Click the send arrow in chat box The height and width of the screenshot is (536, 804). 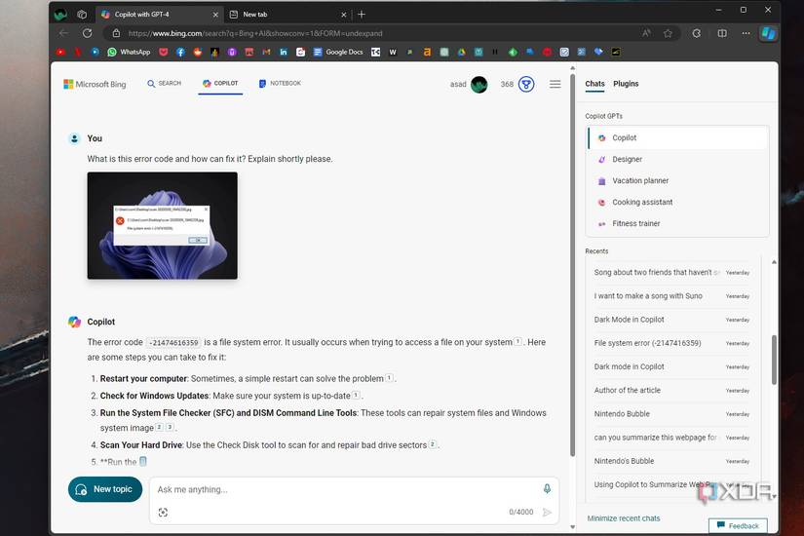[x=547, y=512]
